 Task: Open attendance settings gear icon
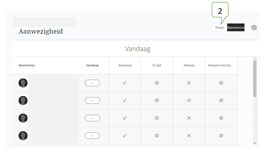(254, 28)
